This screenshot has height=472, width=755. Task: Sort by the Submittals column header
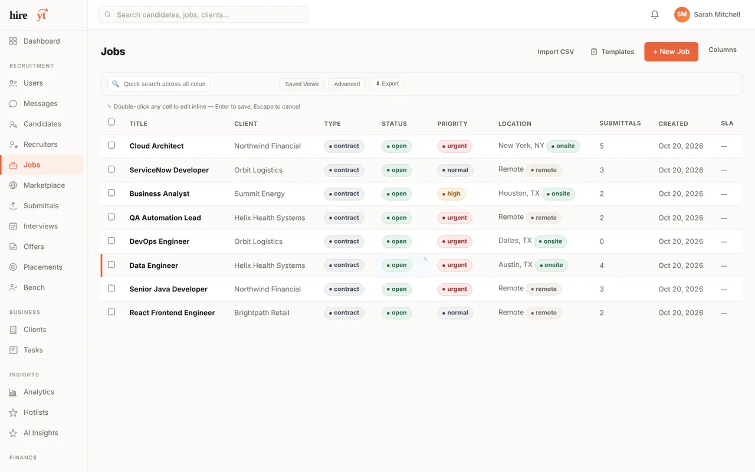(620, 123)
